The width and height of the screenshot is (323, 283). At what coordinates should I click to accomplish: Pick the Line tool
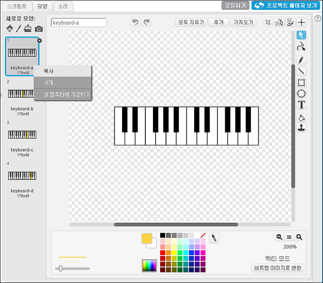click(x=301, y=71)
